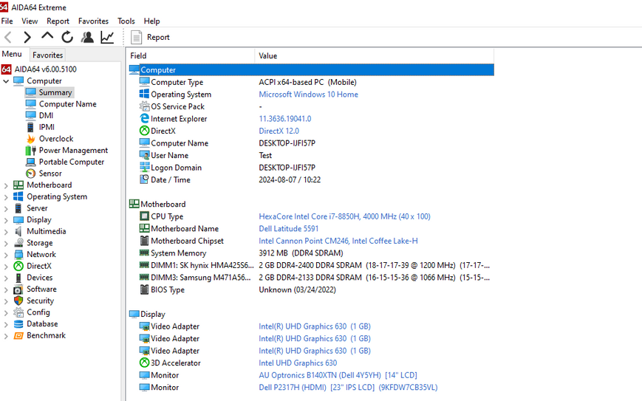Open the HexaCore Intel Core i7-8850H link
This screenshot has height=401, width=642.
(344, 216)
